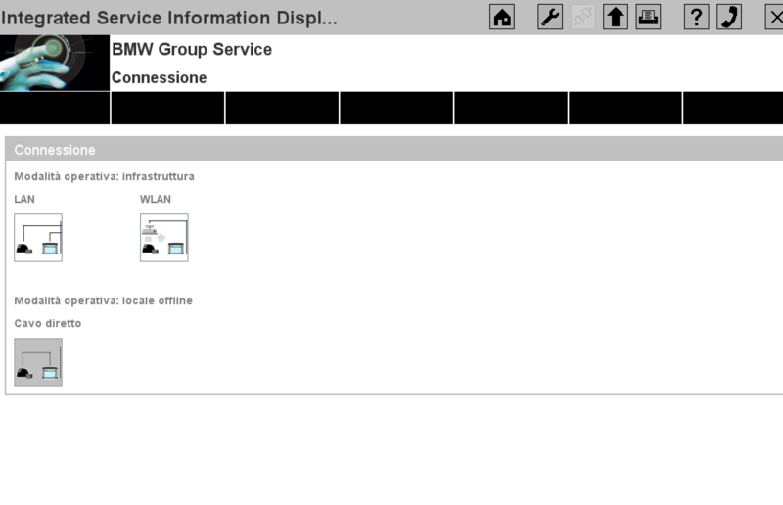
Task: Click the 'Cavo diretto' label
Action: tap(47, 323)
